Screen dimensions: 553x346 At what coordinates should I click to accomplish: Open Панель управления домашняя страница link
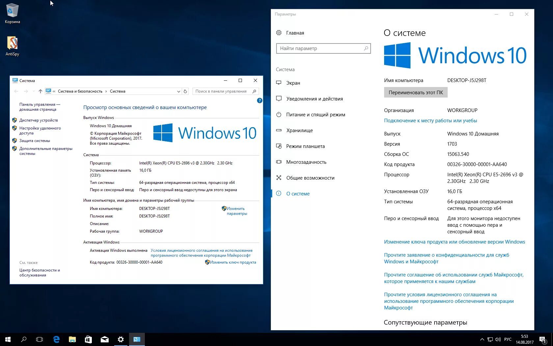tap(40, 107)
